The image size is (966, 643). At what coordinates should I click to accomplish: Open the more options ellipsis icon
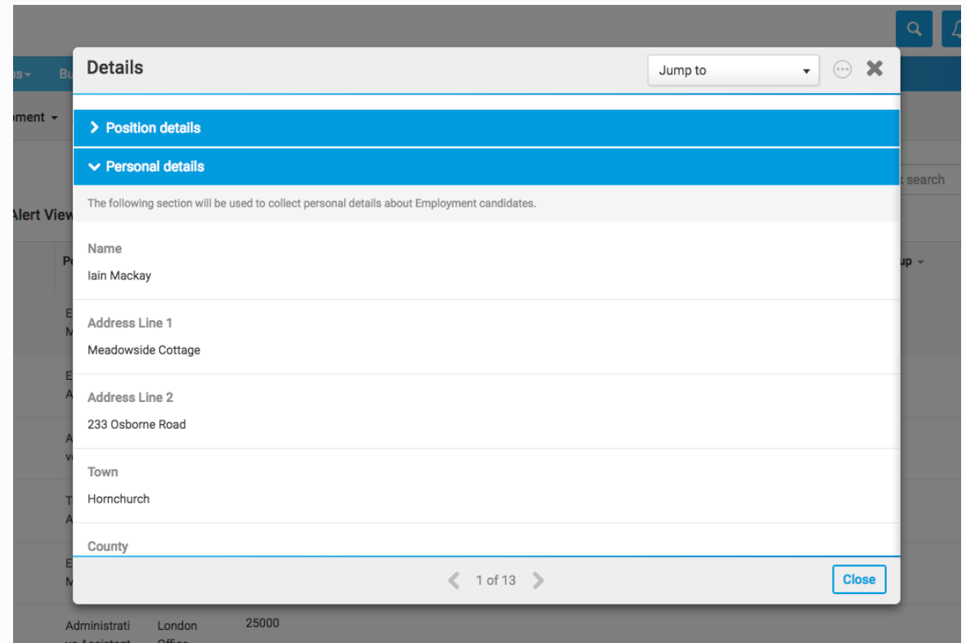pos(842,69)
